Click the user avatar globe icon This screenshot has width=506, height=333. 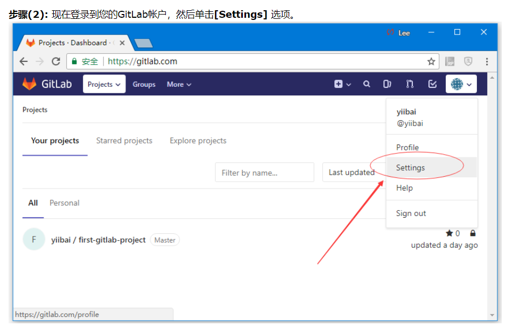[457, 84]
